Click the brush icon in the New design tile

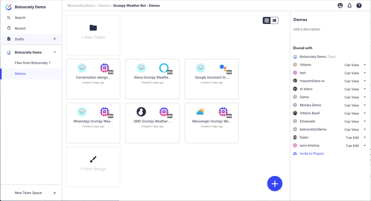[93, 159]
